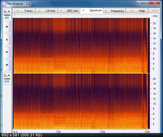Click the tab scroll right arrow
163x137 pixels.
[157, 10]
